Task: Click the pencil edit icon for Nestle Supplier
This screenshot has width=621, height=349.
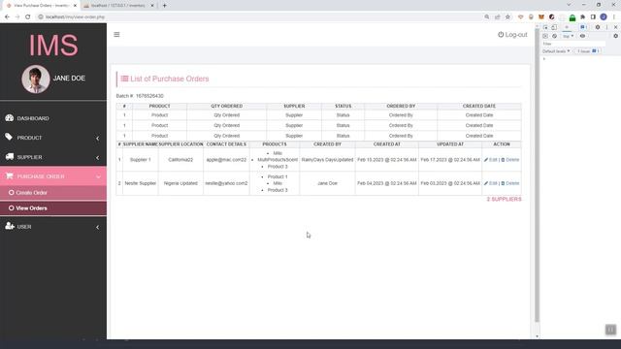Action: click(486, 183)
